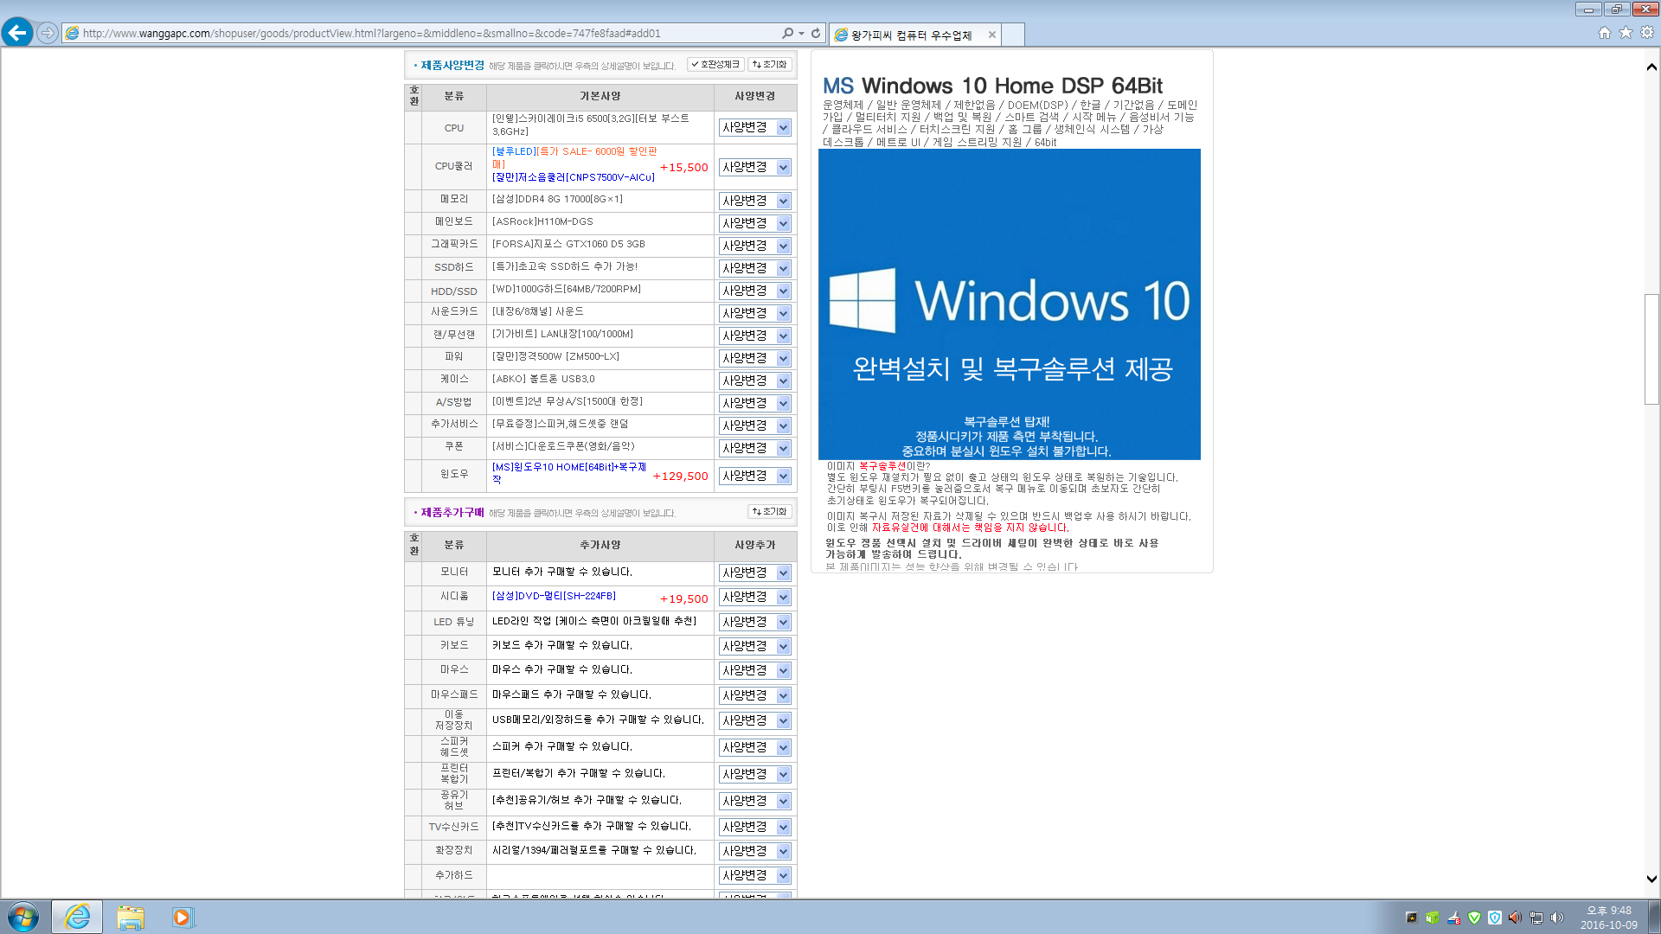Open the favorites star icon
Screen dimensions: 1661x934
pyautogui.click(x=1626, y=33)
